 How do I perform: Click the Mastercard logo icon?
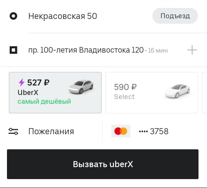pyautogui.click(x=121, y=131)
